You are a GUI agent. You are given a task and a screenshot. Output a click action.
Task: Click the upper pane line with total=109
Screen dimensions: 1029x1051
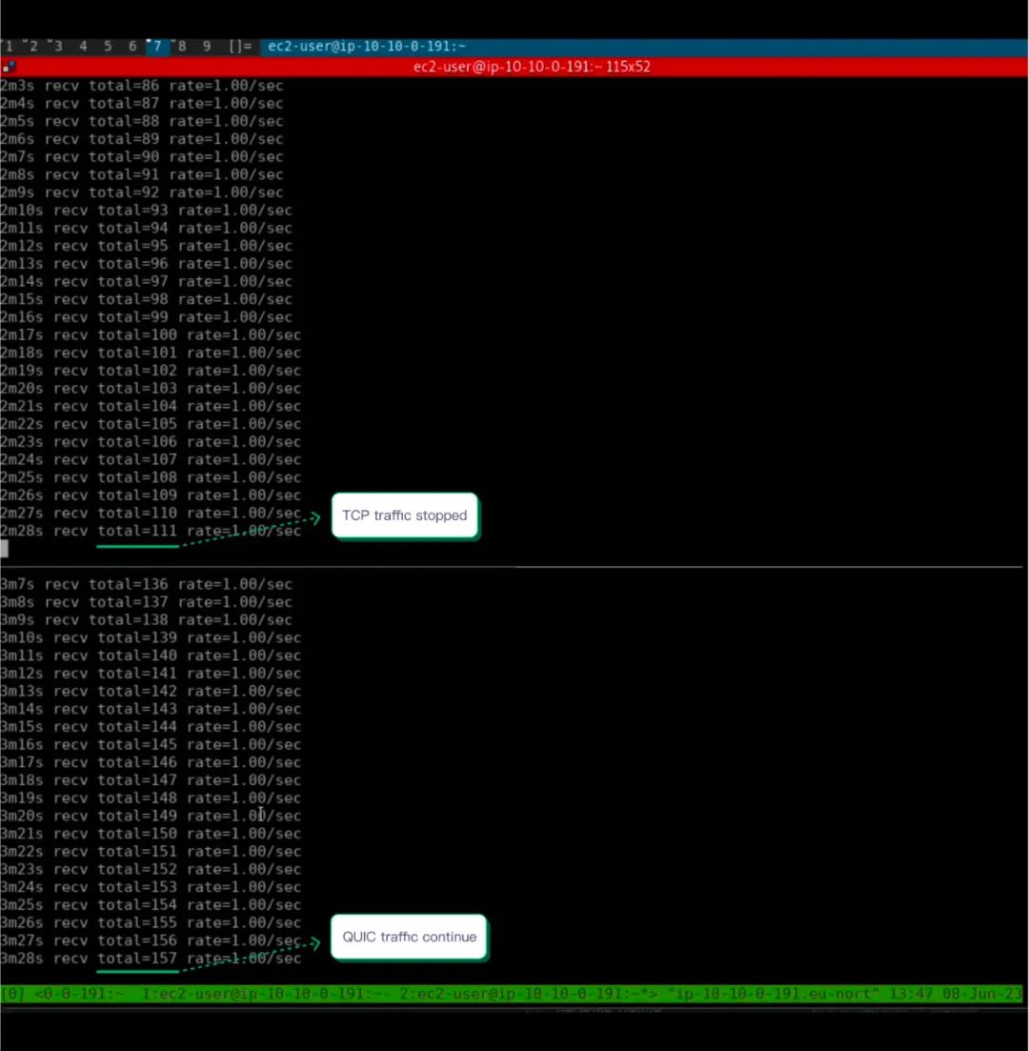151,495
